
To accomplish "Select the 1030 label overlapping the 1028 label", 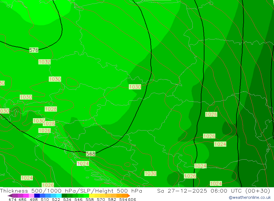I will coord(39,121).
